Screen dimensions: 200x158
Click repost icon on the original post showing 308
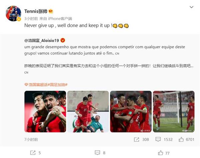pos(136,139)
